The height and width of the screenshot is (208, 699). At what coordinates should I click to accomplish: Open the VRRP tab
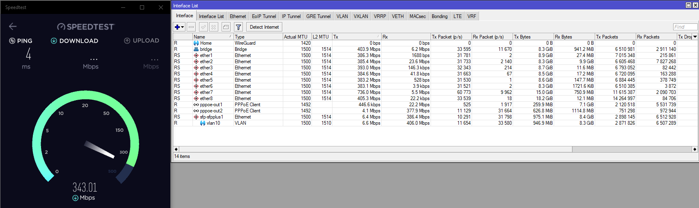point(380,16)
